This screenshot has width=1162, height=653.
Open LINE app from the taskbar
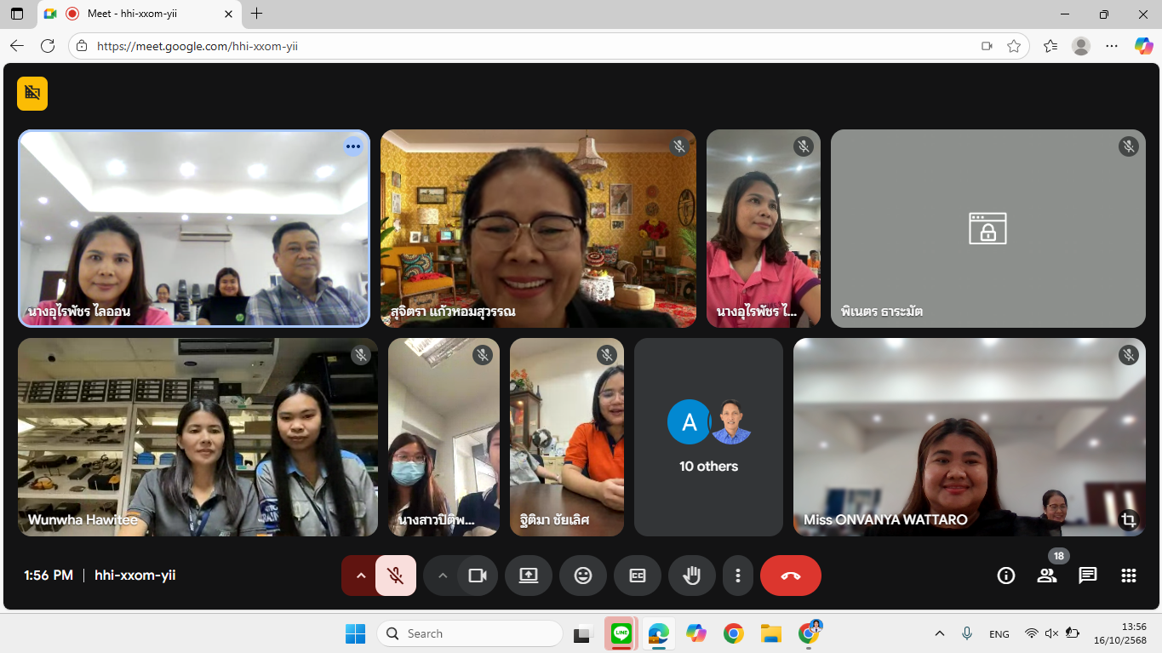pos(621,633)
